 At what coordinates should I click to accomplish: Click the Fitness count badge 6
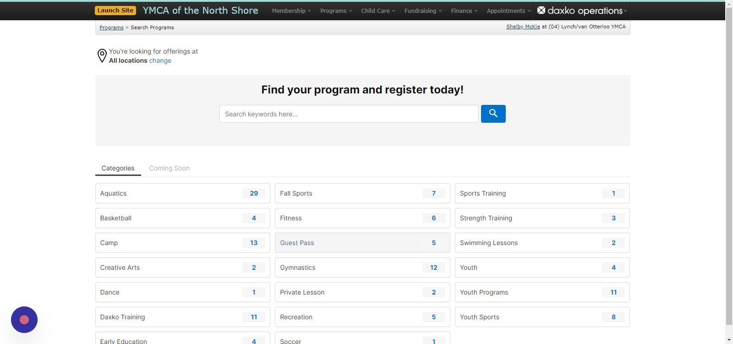[434, 218]
